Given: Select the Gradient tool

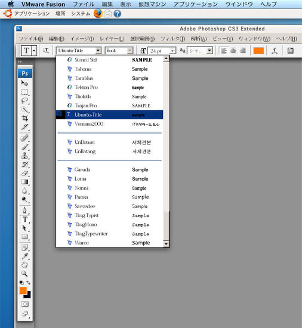Looking at the screenshot, I should (24, 182).
